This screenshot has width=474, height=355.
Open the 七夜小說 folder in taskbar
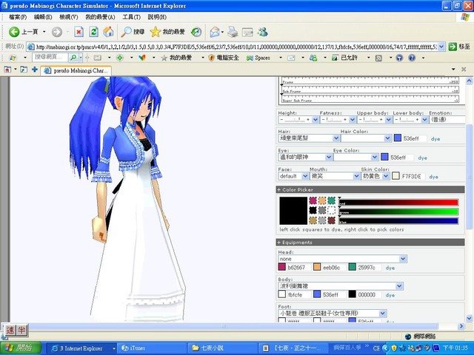click(223, 348)
